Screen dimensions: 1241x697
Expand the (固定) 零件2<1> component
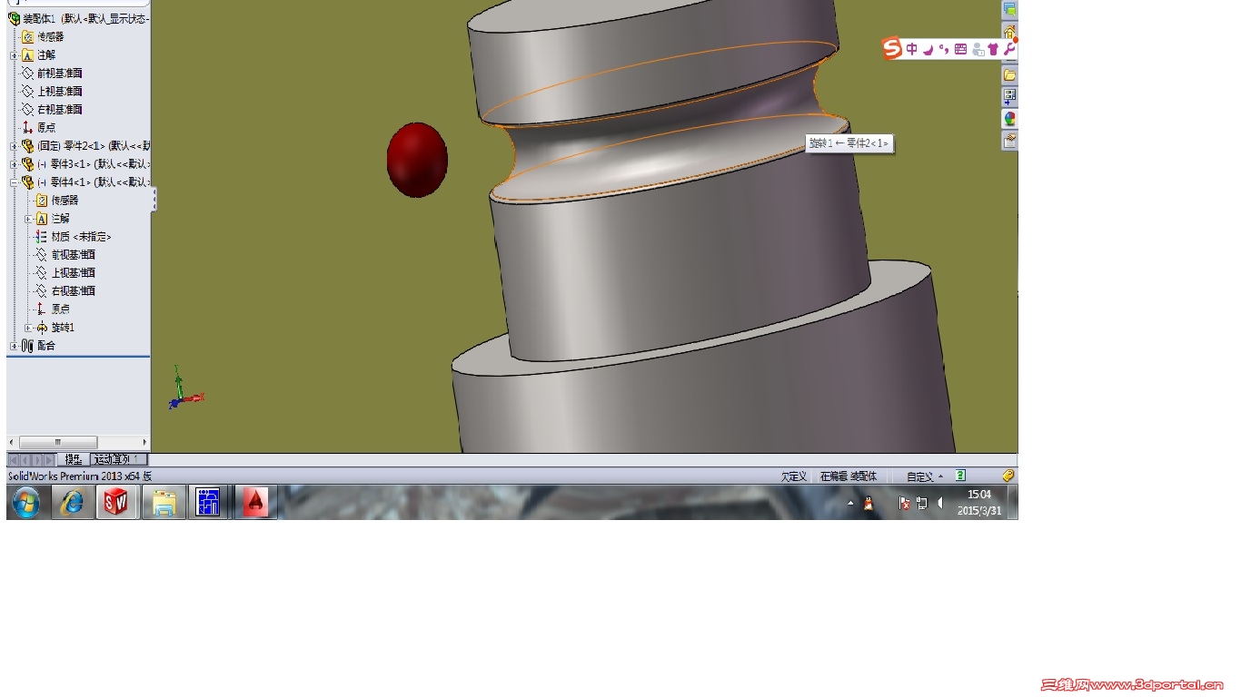(x=14, y=146)
